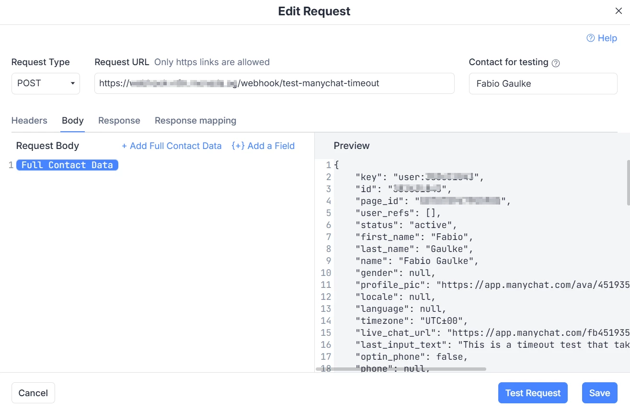Click the Preview horizontal scrollbar
Screen dimensions: 630x411
tap(401, 369)
